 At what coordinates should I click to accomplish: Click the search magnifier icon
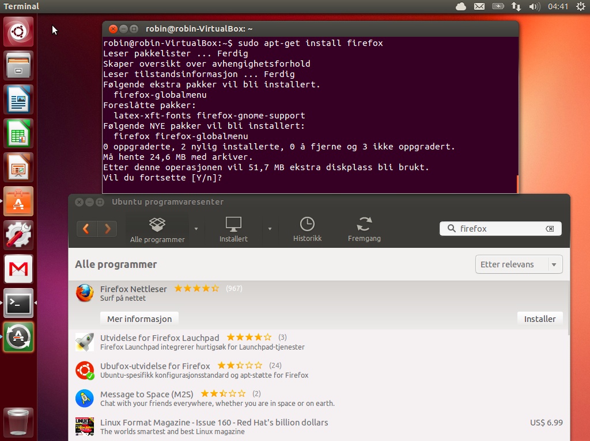[x=451, y=228]
